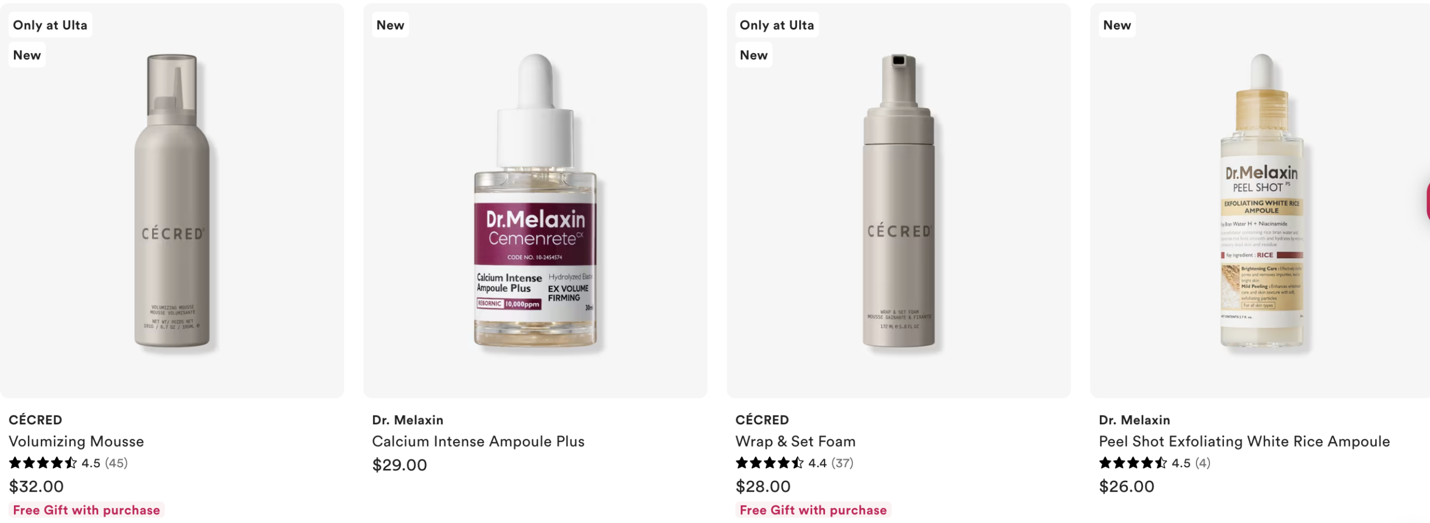This screenshot has width=1430, height=523.
Task: Click the $29.00 price of Calcium Intense Ampoule
Action: pyautogui.click(x=399, y=465)
